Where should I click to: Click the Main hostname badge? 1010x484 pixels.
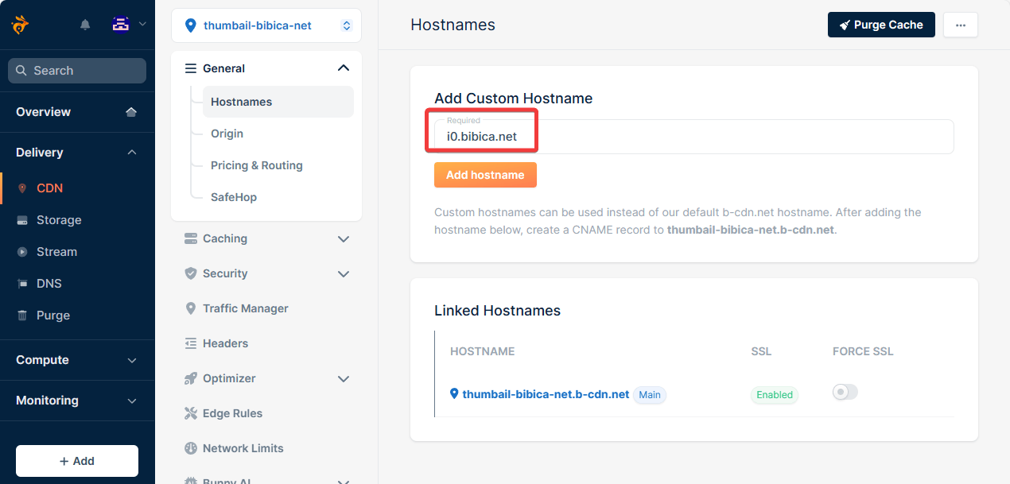tap(650, 395)
